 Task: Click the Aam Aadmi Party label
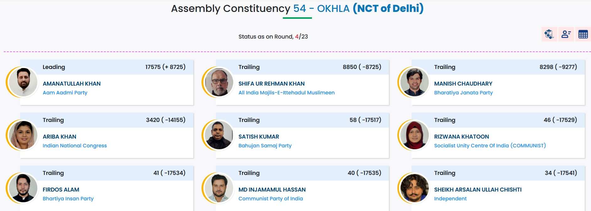click(65, 93)
